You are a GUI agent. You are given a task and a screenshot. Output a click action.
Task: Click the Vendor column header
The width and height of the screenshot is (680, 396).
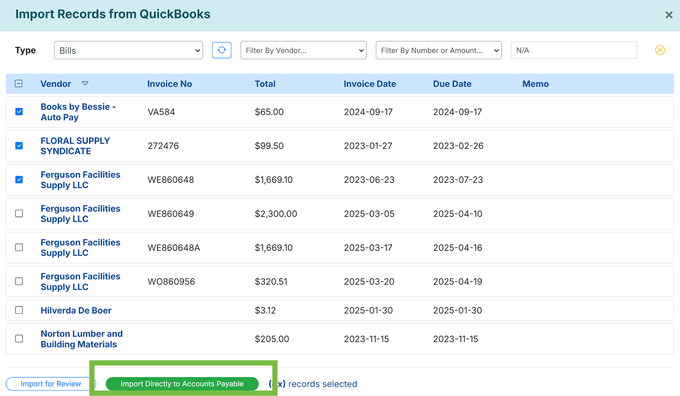[x=56, y=84]
